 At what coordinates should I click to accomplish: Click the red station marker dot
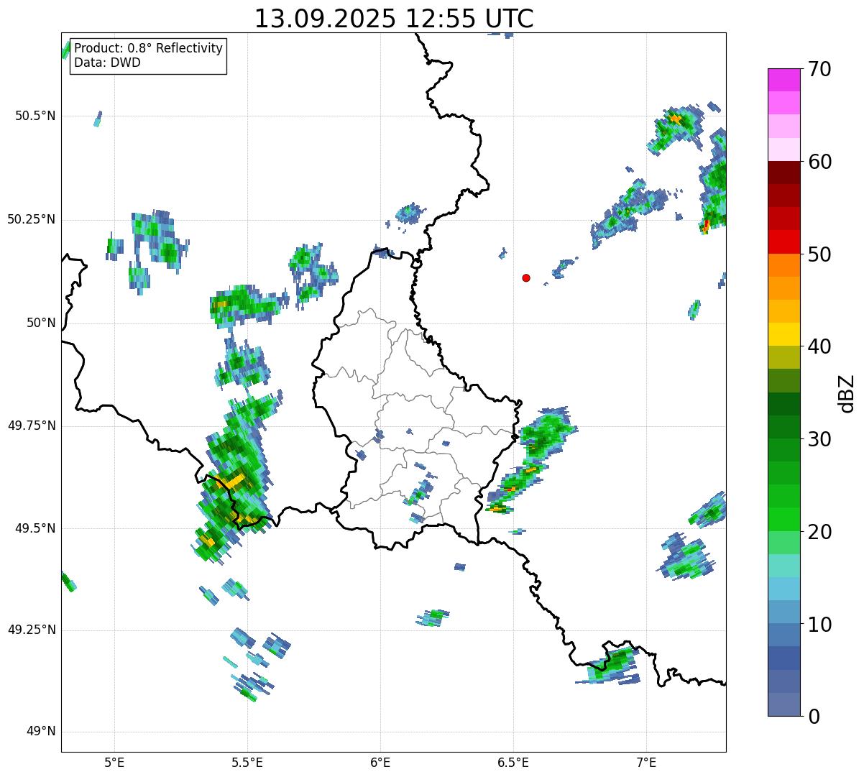[526, 277]
